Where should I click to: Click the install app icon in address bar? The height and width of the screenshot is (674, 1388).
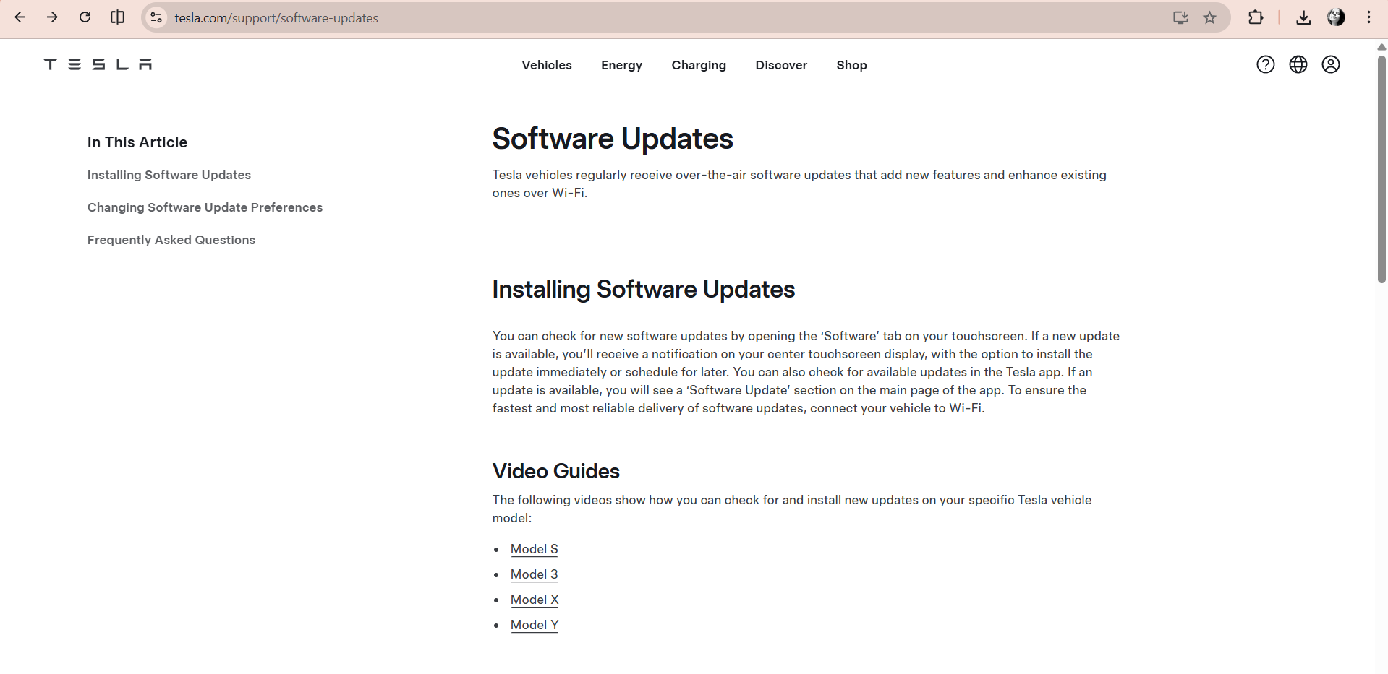pos(1180,18)
